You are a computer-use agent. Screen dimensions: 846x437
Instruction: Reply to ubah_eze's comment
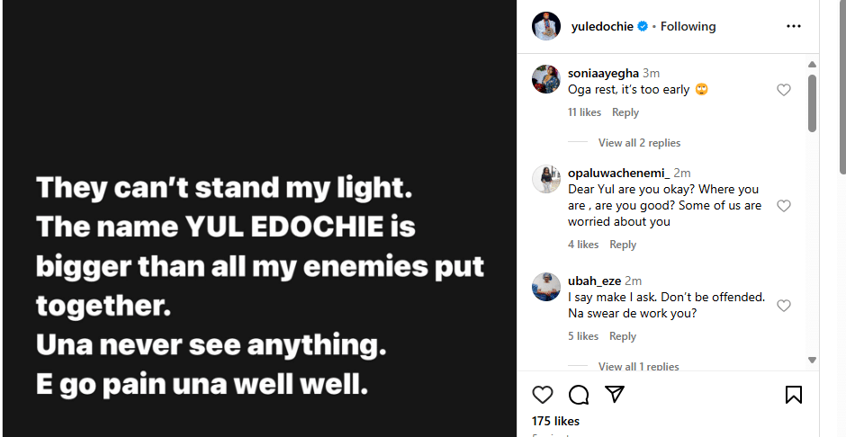point(623,336)
